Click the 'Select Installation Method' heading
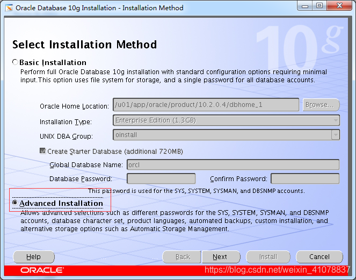356x280 pixels. click(84, 44)
